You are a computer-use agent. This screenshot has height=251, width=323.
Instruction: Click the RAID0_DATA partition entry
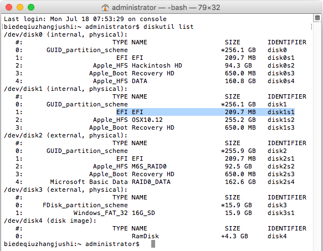point(151,182)
